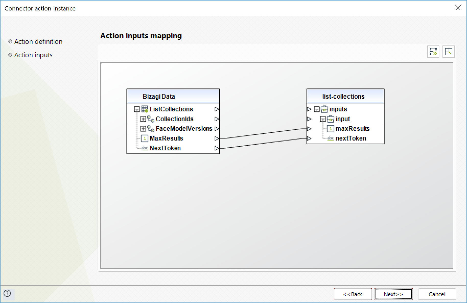Go to the Action definition step

click(38, 42)
